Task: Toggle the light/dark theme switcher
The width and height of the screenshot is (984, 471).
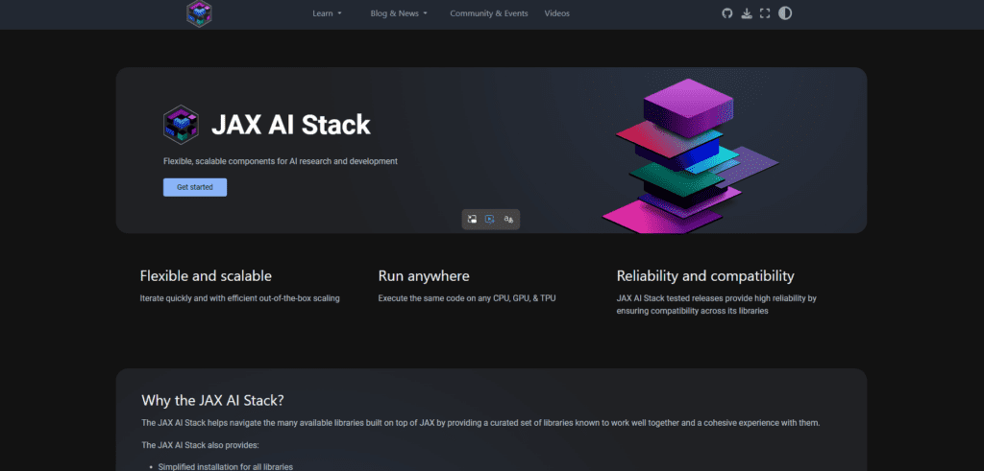Action: click(x=785, y=13)
